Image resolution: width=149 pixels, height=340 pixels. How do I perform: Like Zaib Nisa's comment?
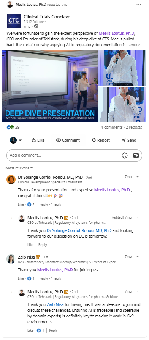[x=21, y=278]
